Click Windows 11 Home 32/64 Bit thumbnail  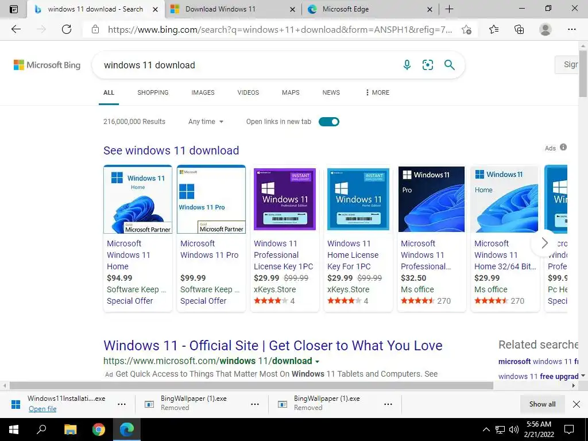(504, 199)
